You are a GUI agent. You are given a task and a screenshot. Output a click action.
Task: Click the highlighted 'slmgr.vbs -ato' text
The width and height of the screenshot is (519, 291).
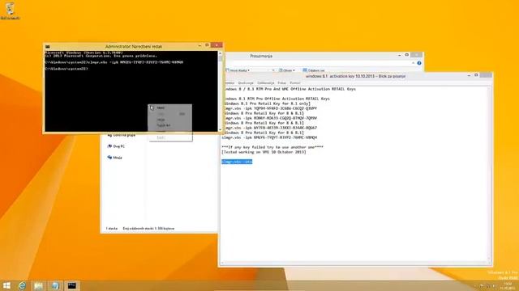(237, 162)
